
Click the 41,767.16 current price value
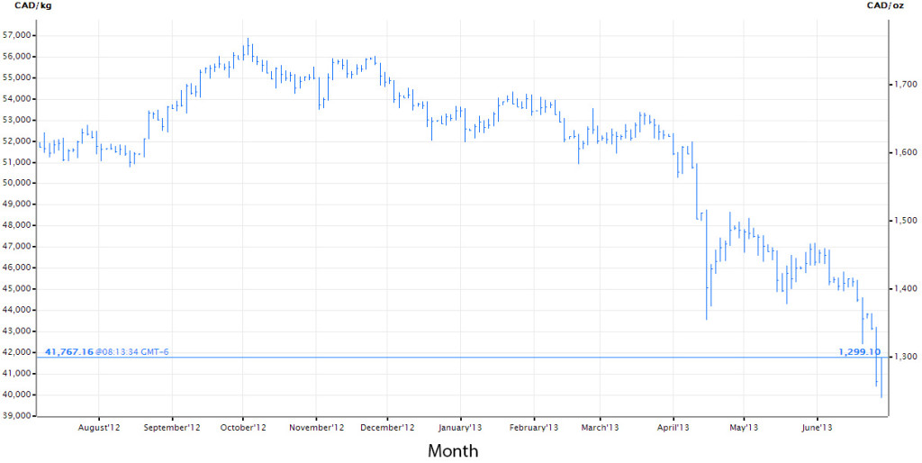click(68, 352)
